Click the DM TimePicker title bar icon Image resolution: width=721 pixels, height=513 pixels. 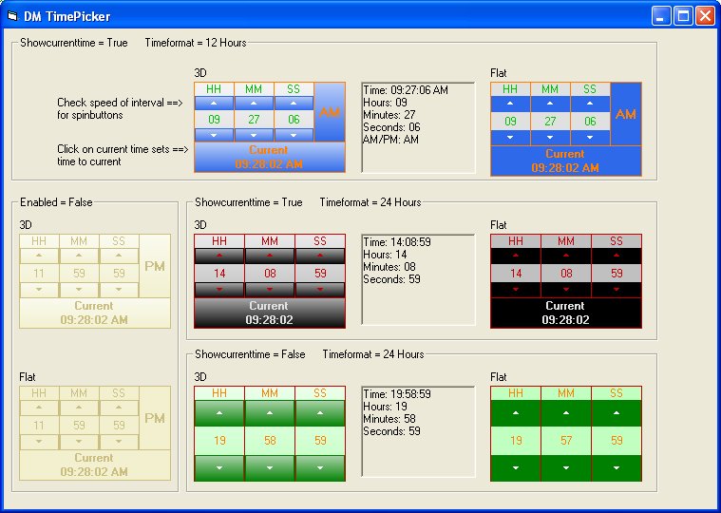12,16
